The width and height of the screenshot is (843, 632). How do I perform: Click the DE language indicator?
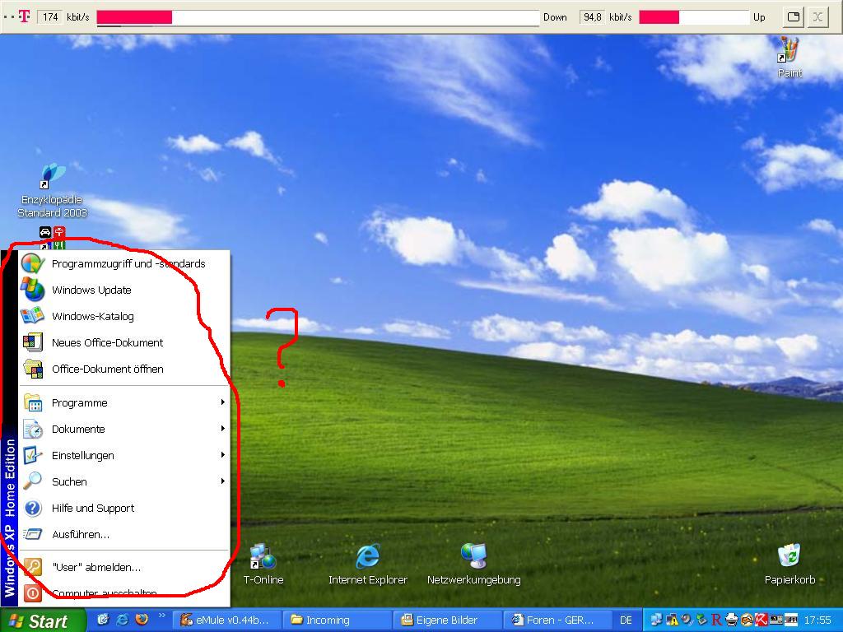click(626, 620)
